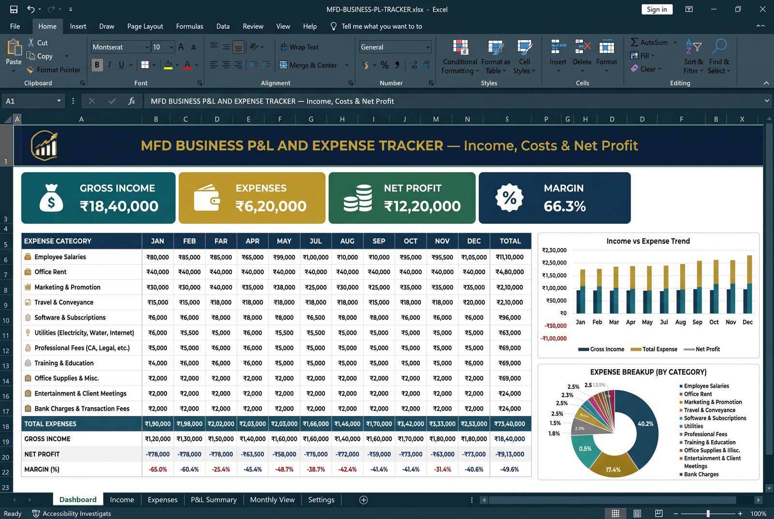Open the Formulas ribbon tab

pyautogui.click(x=190, y=26)
